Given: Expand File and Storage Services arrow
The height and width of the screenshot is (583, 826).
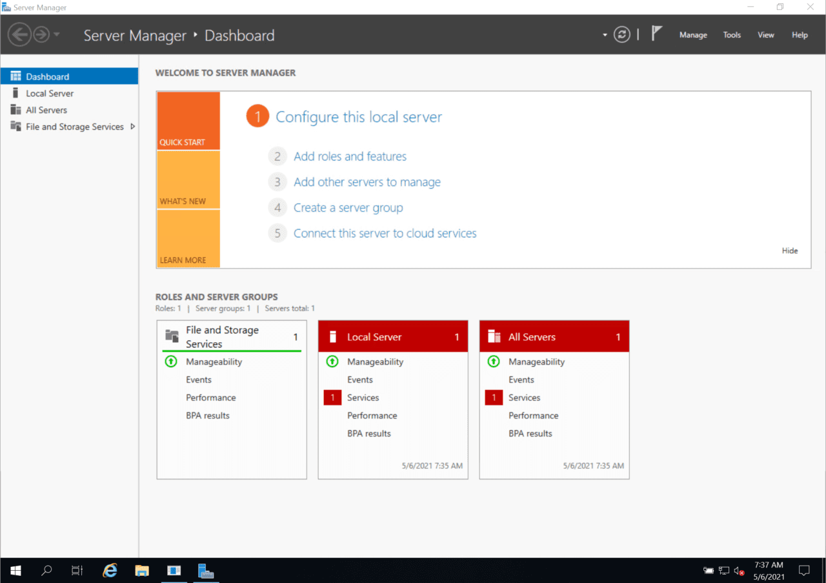Looking at the screenshot, I should click(x=132, y=127).
